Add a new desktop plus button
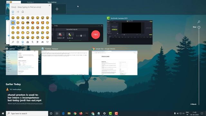 pos(57,9)
